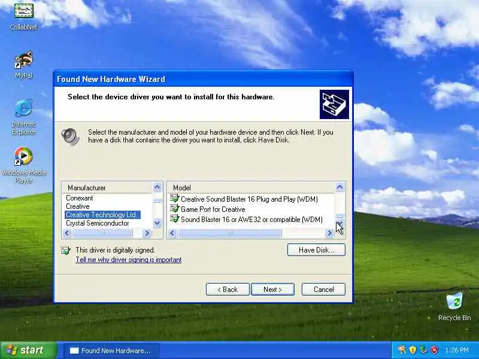Click the Model list scroll-up arrow

coord(339,187)
